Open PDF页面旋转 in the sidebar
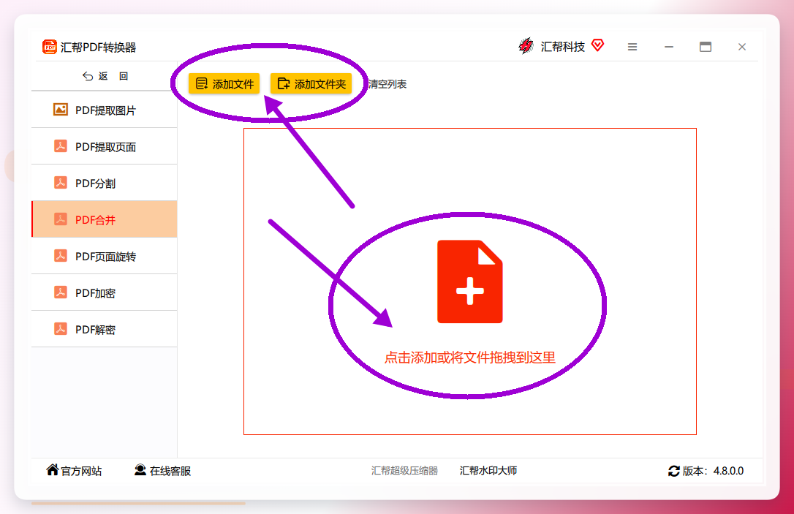 pos(105,256)
